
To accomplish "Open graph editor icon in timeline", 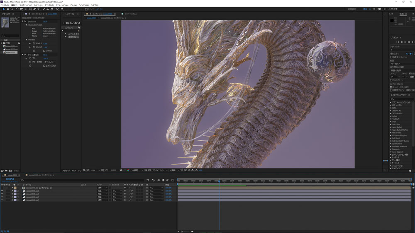I will 173,180.
